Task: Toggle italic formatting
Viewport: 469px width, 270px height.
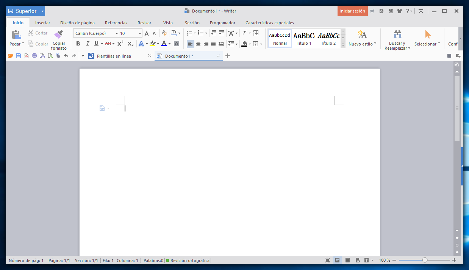Action: [88, 44]
